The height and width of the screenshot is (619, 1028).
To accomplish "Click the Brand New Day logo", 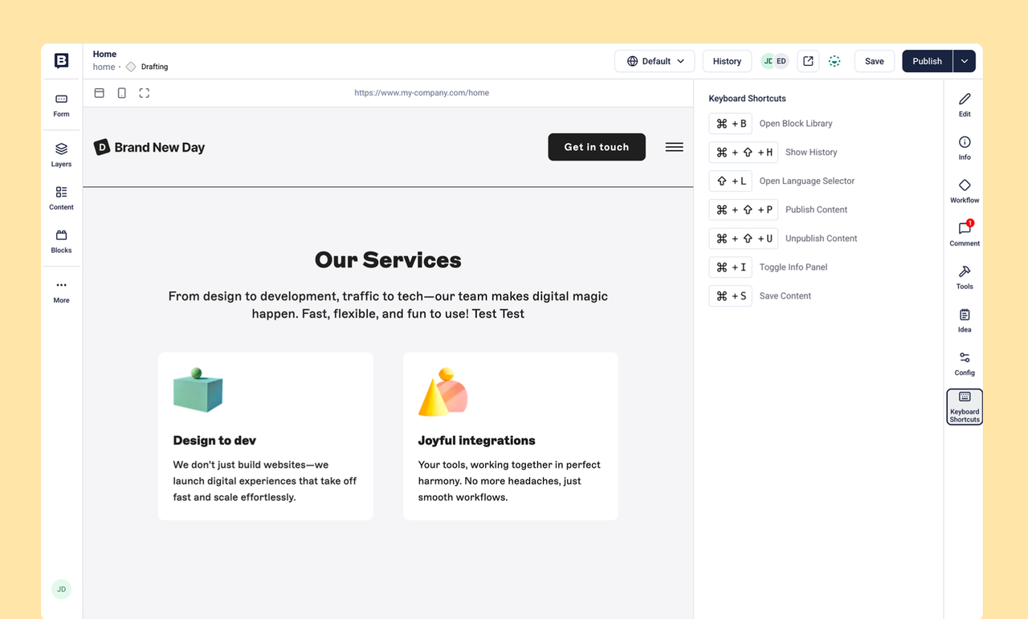I will pyautogui.click(x=149, y=147).
